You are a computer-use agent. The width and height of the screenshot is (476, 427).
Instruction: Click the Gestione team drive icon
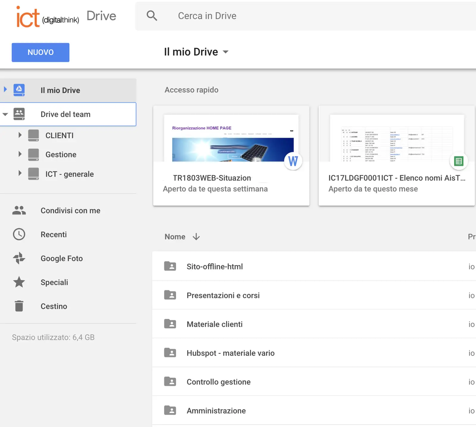pyautogui.click(x=33, y=155)
